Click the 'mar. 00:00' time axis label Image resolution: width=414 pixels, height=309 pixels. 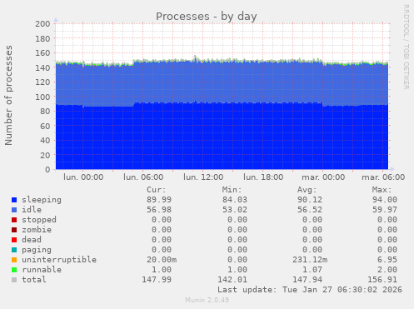323,177
